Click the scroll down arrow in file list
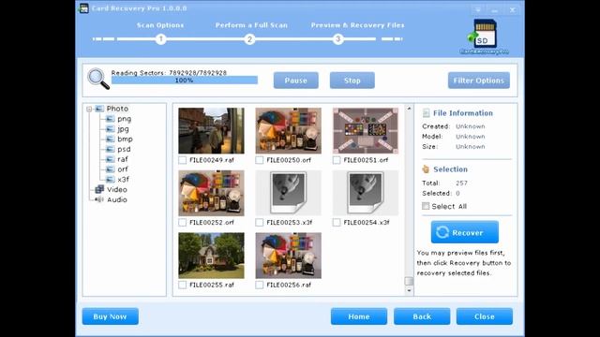This screenshot has width=600, height=337. click(x=409, y=290)
